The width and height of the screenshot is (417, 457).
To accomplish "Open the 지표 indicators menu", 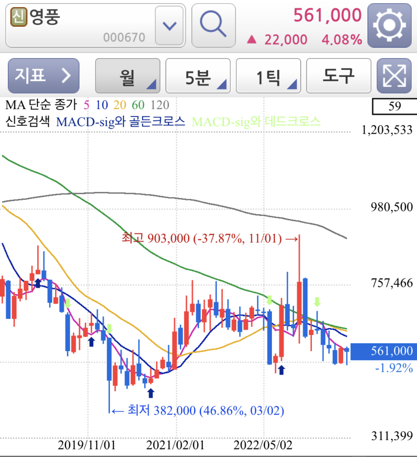I will 43,76.
